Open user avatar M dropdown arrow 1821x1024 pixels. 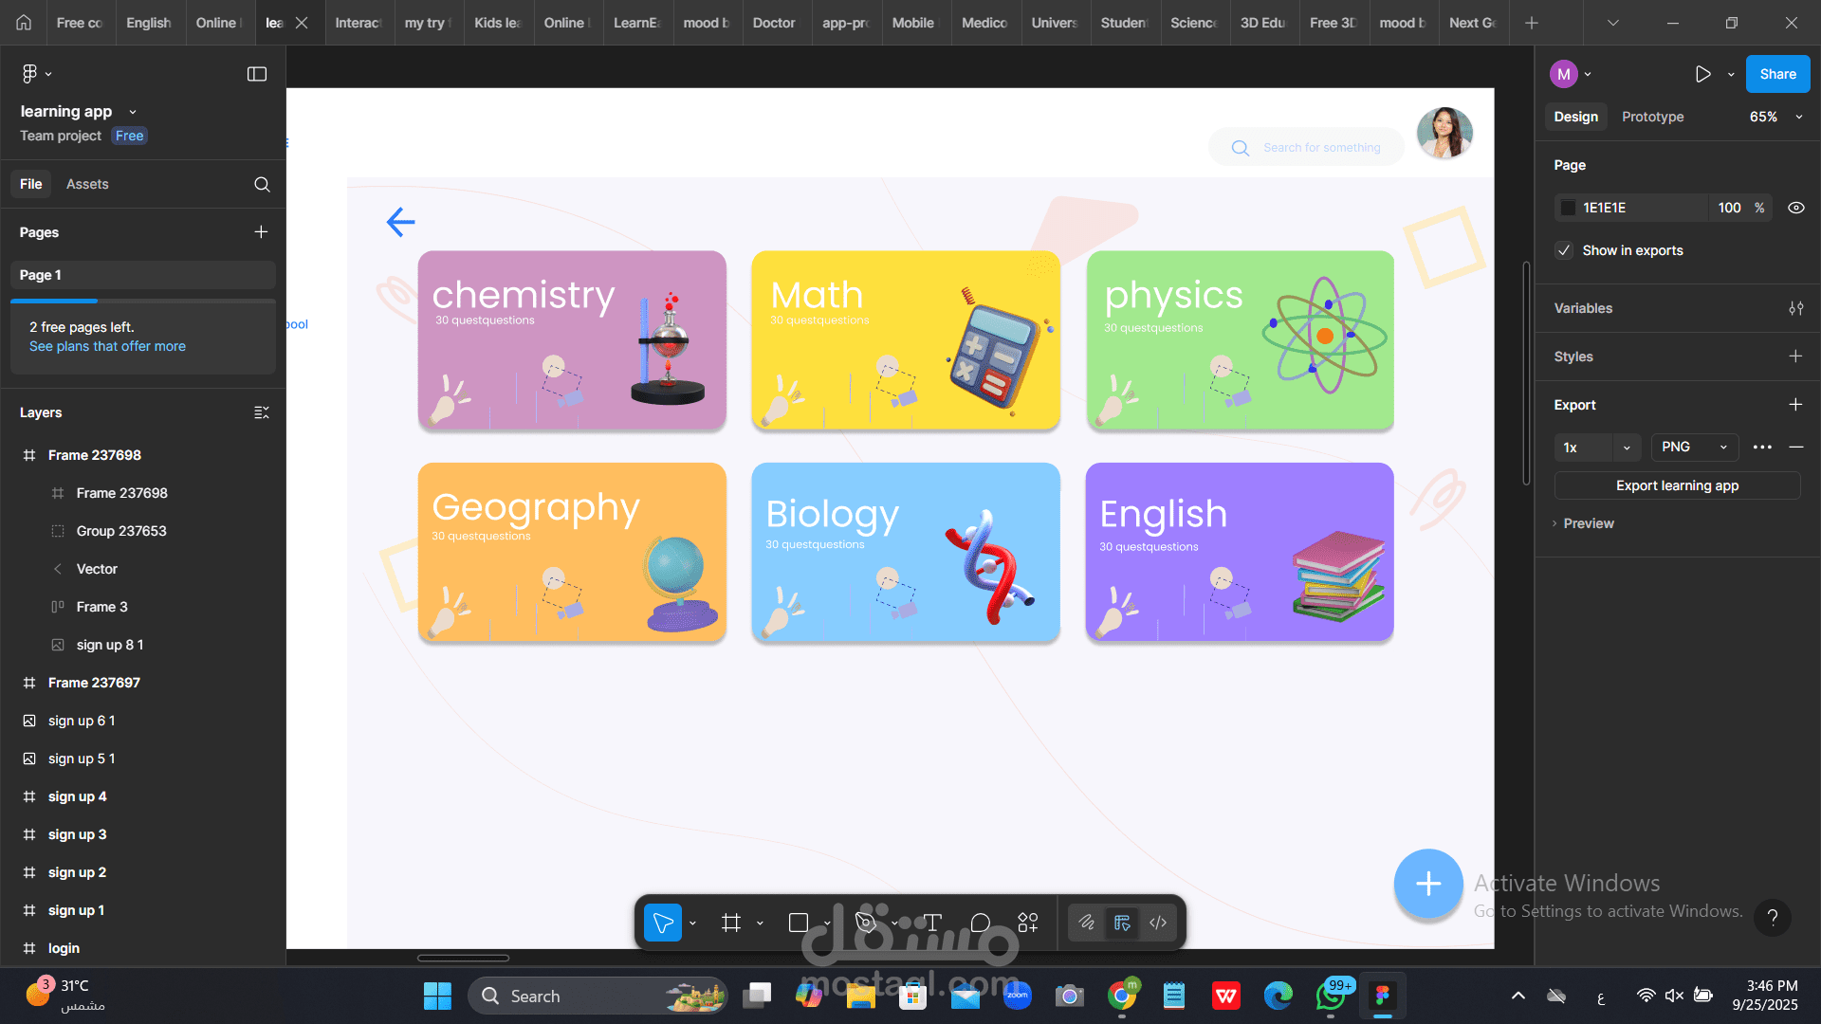pos(1588,74)
